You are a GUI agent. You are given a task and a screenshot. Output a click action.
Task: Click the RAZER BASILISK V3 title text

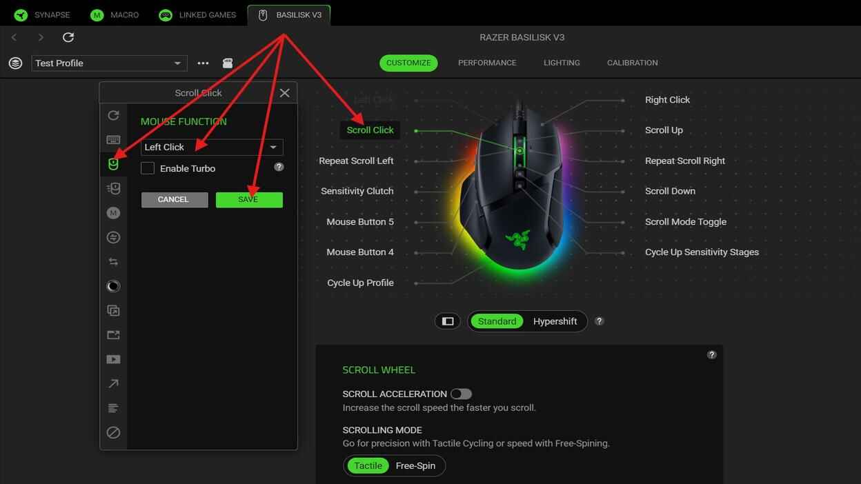click(522, 37)
